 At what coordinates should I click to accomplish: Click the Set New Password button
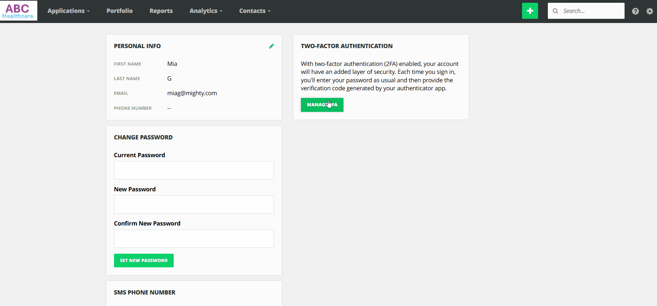click(144, 260)
